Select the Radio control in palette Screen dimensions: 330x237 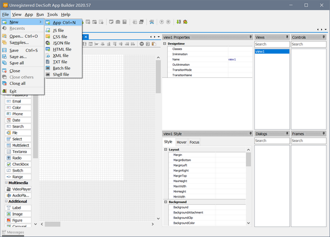16,158
